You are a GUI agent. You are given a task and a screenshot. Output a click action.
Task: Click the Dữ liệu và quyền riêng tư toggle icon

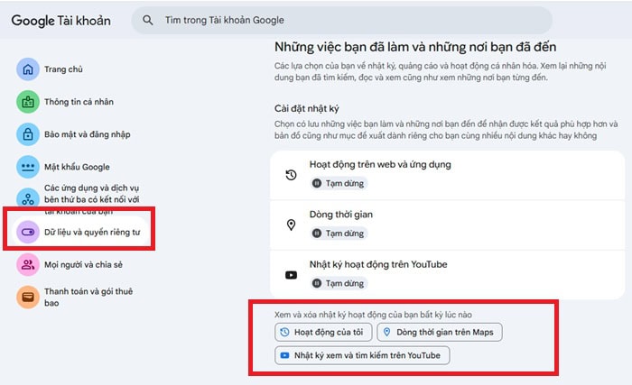(x=28, y=232)
